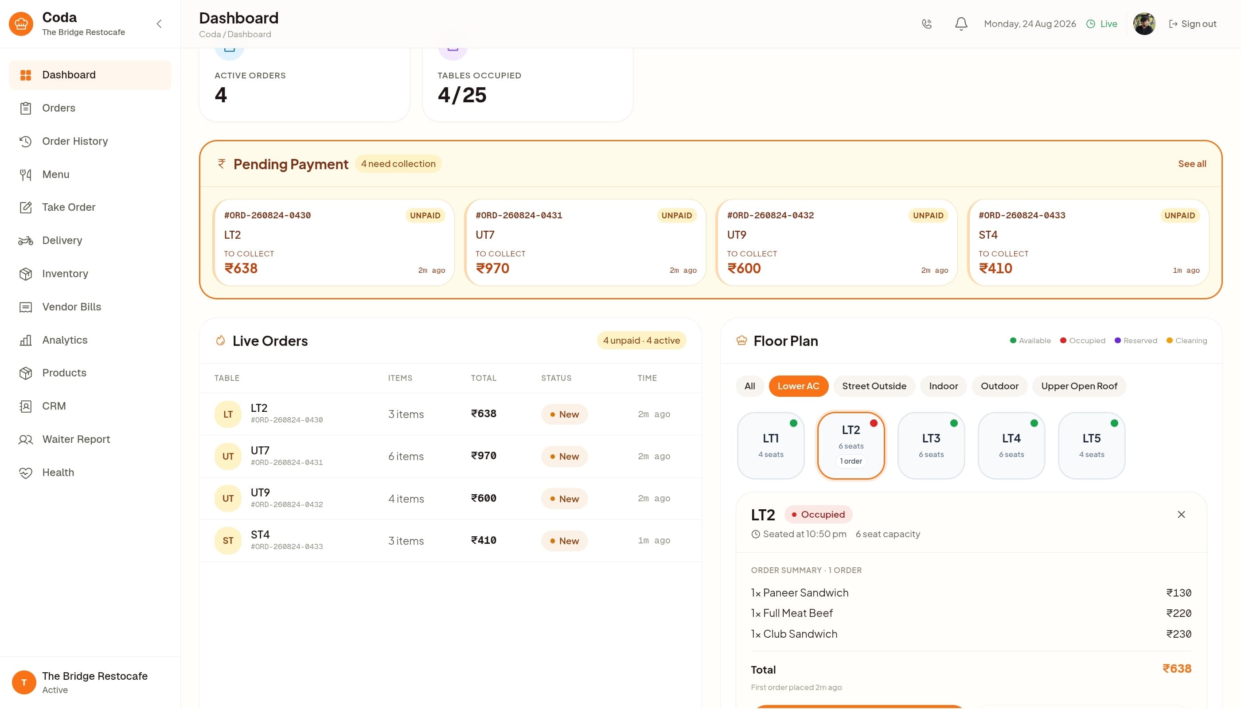Click the UNPAID badge on order 0432
This screenshot has width=1241, height=709.
[928, 215]
